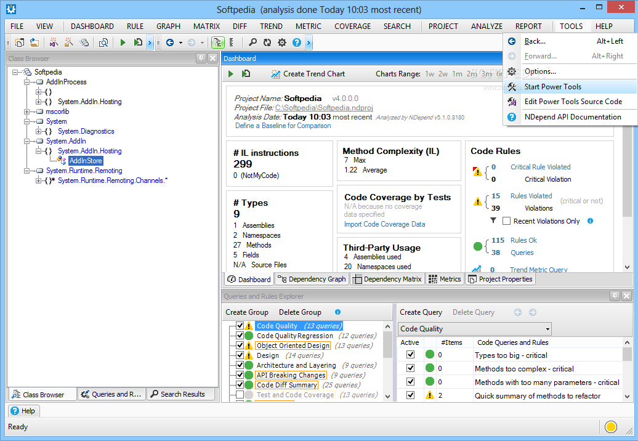Click Create Query button
Screen dimensions: 638x441
tap(421, 312)
